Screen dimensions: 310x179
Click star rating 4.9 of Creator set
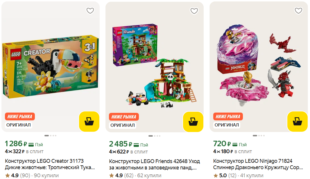pyautogui.click(x=12, y=176)
